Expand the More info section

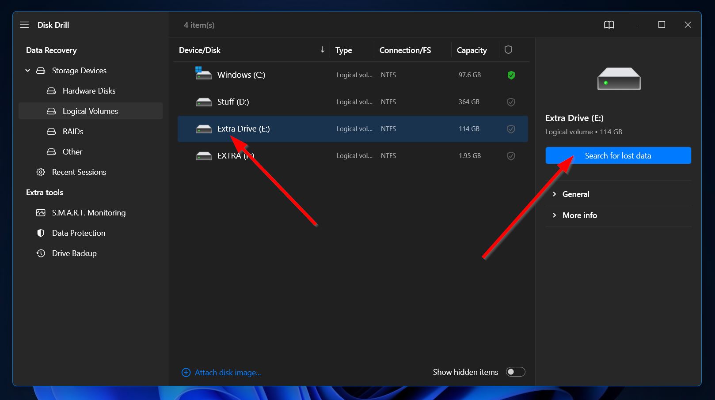(618, 215)
